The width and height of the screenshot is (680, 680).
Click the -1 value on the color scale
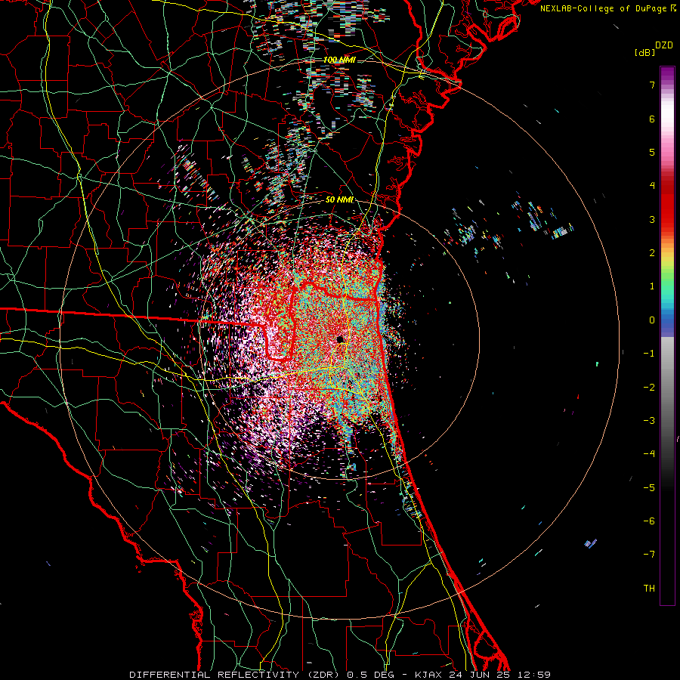point(649,354)
